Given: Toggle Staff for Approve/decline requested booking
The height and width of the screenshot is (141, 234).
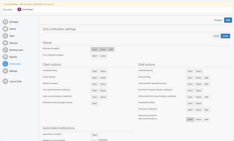Looking at the screenshot, I should tap(206, 84).
